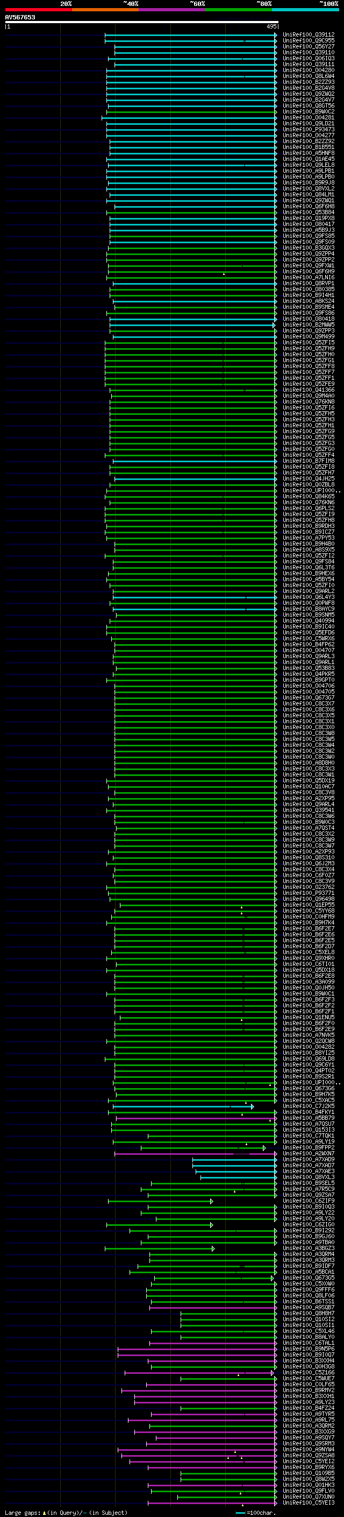
Task: Click the arrowhead ending the C7J2K5 bar
Action: [252, 1106]
